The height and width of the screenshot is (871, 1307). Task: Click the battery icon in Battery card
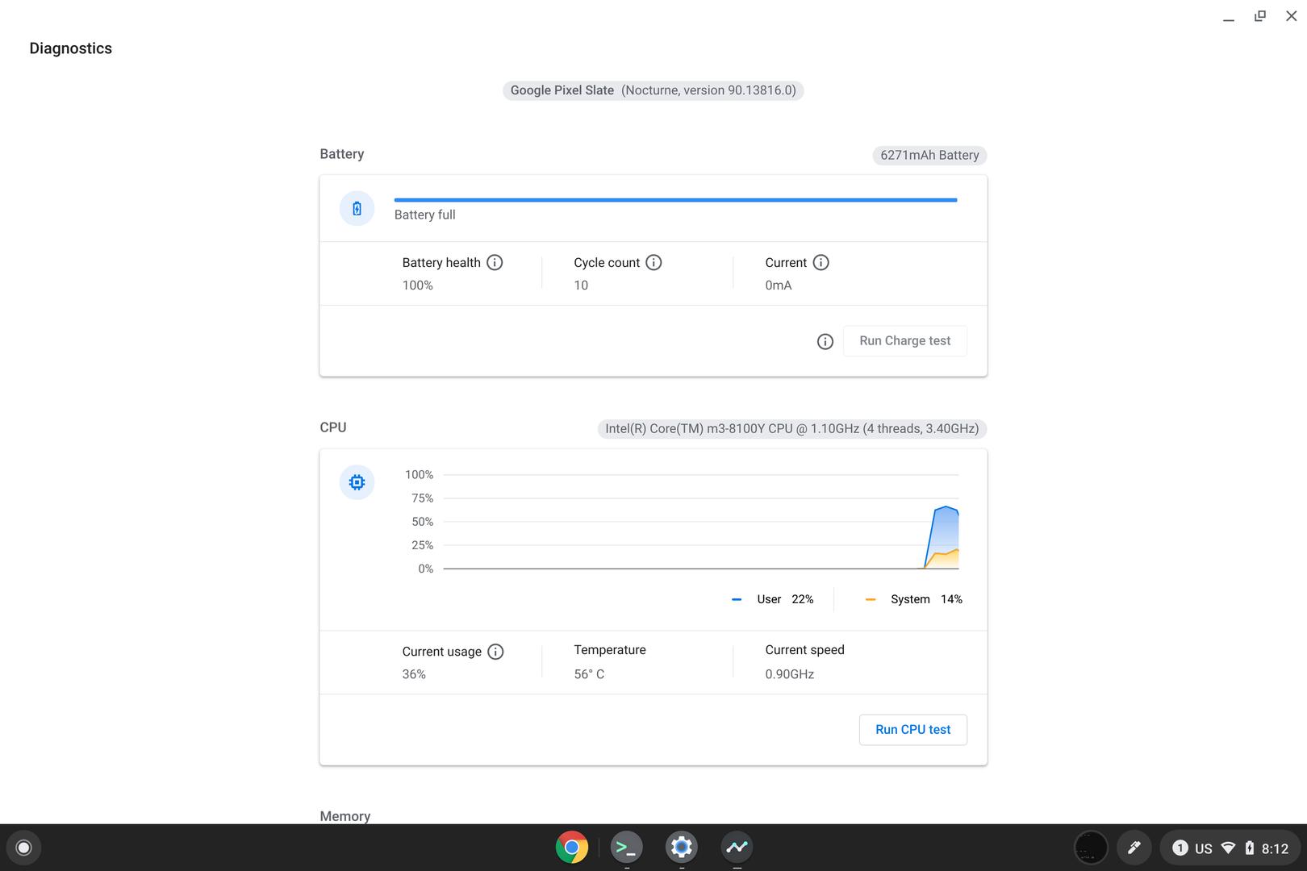[357, 209]
